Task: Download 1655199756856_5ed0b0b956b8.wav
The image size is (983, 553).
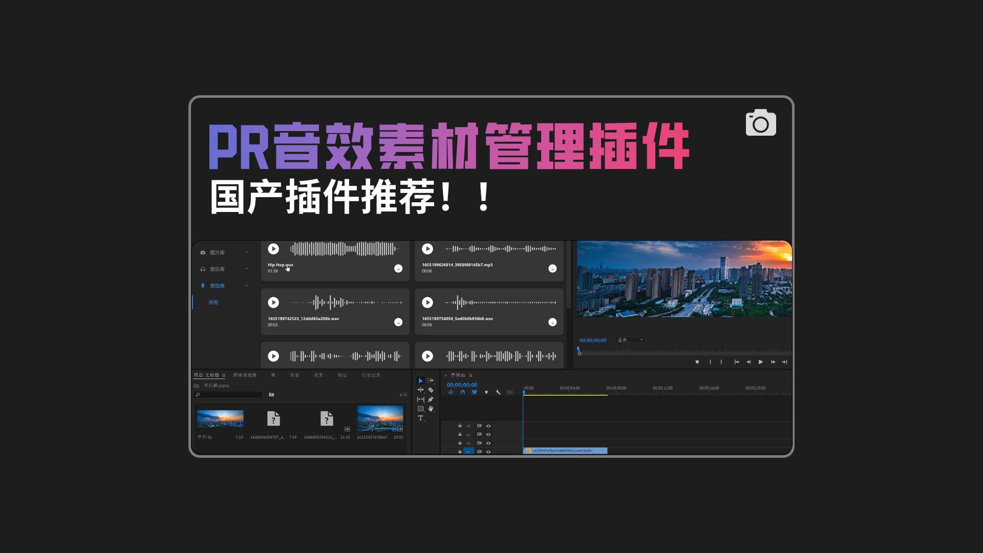Action: pos(552,322)
